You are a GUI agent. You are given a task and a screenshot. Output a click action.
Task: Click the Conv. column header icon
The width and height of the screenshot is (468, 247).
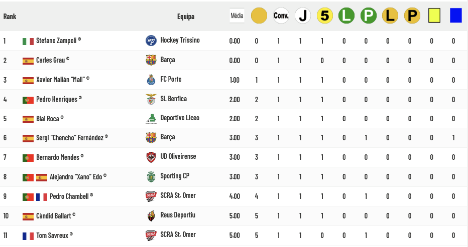281,16
